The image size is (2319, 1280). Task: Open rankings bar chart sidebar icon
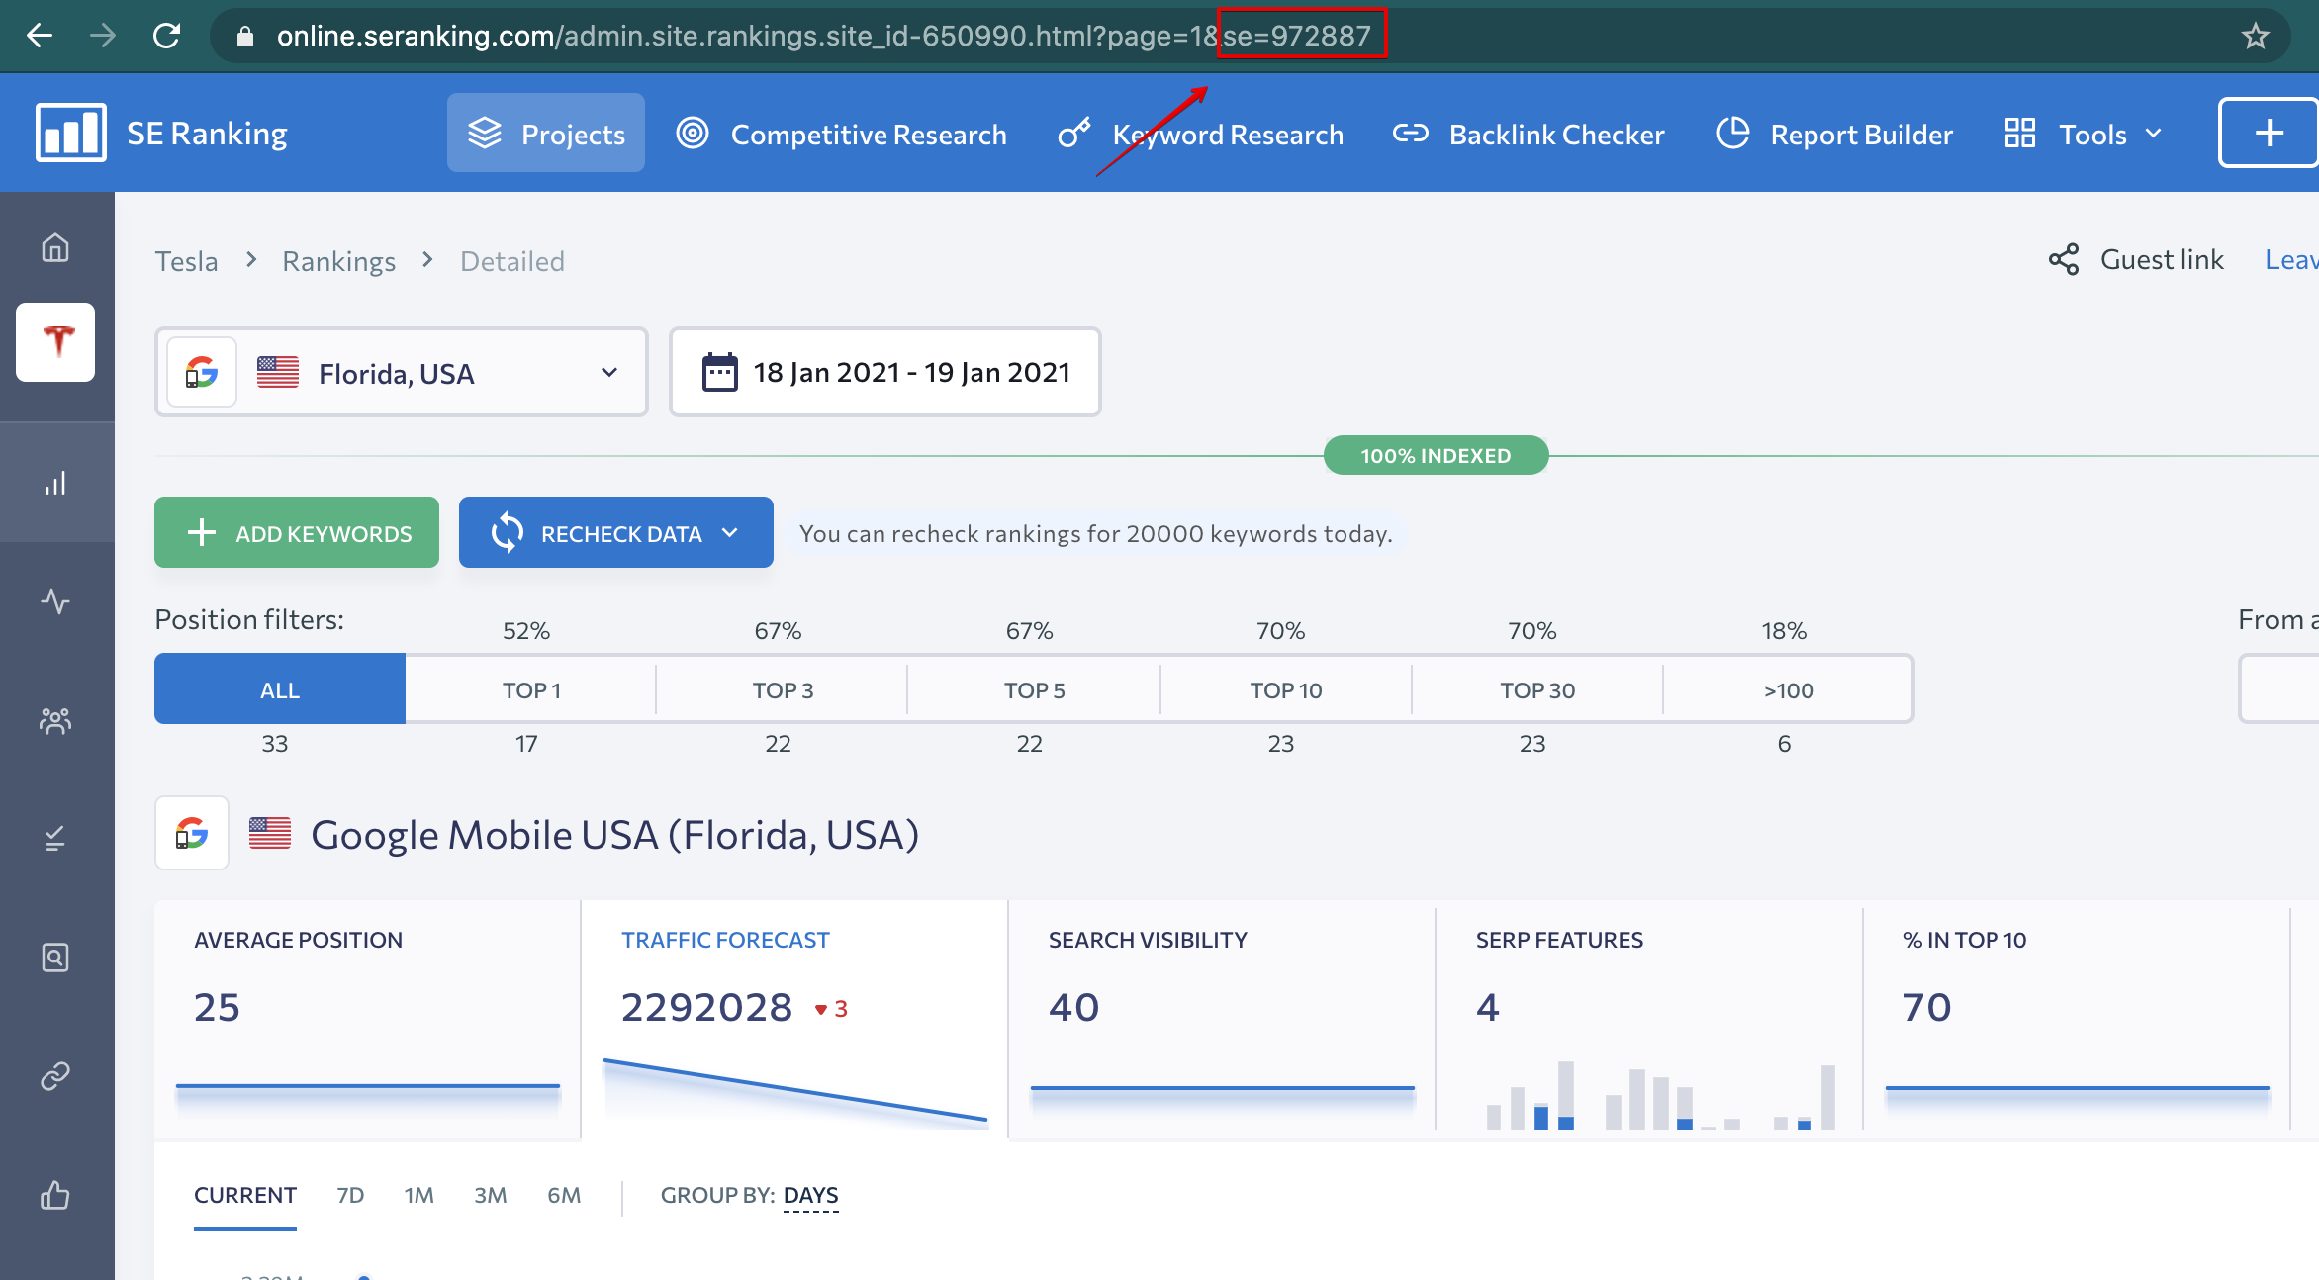(x=55, y=483)
